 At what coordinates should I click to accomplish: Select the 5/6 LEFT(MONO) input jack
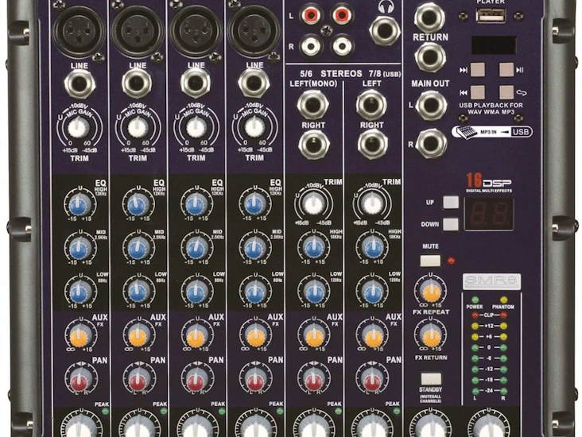pos(312,104)
